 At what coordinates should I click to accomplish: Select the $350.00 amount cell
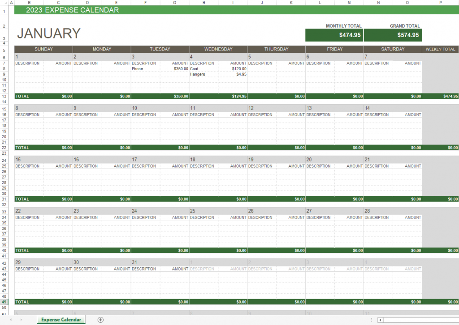(180, 69)
